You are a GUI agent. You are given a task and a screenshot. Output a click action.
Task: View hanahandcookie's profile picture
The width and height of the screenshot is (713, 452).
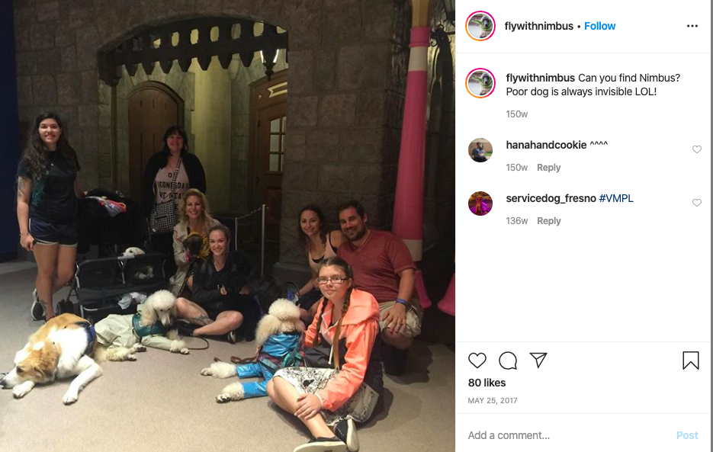(x=480, y=150)
